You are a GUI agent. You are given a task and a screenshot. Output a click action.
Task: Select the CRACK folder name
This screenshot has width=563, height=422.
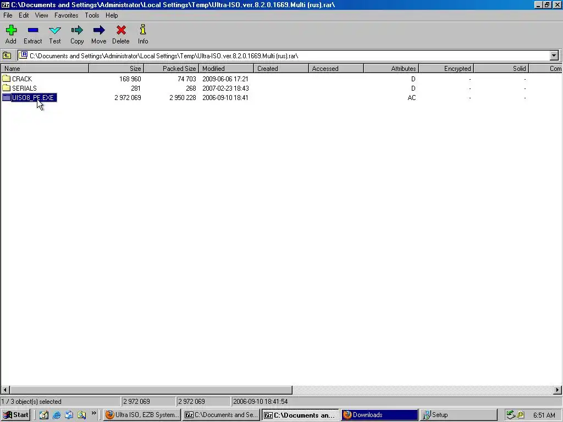(22, 79)
